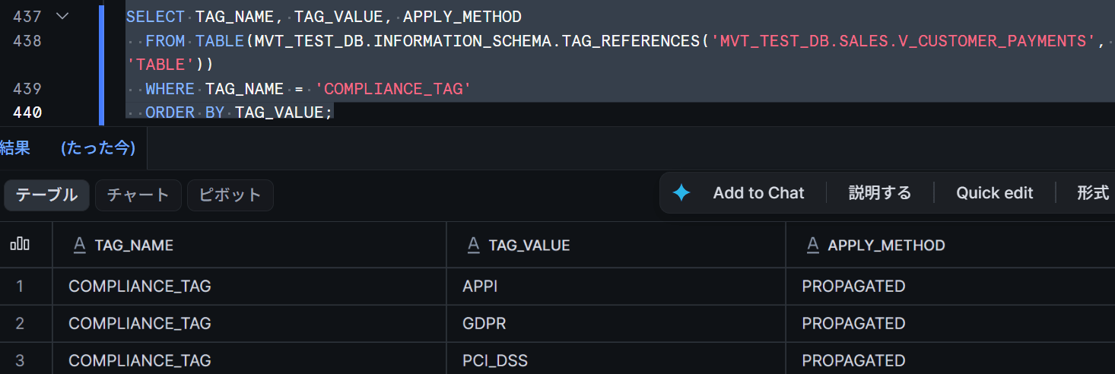Switch to the テーブル view tab
Viewport: 1115px width, 374px height.
click(x=47, y=195)
